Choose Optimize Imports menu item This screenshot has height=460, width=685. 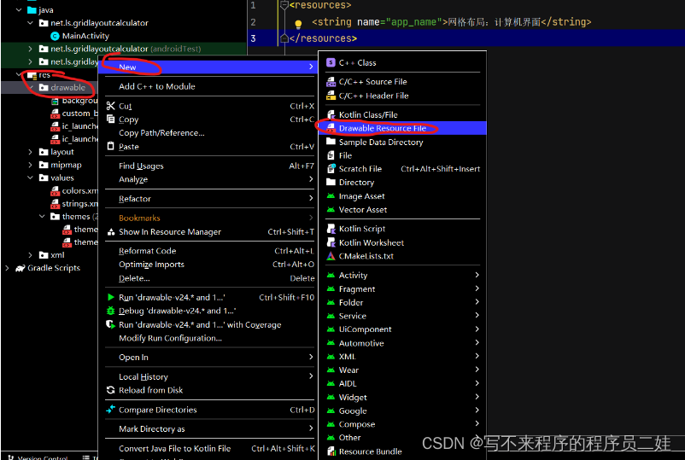tap(209, 265)
